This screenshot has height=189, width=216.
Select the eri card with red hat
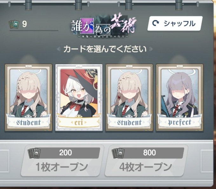point(79,98)
